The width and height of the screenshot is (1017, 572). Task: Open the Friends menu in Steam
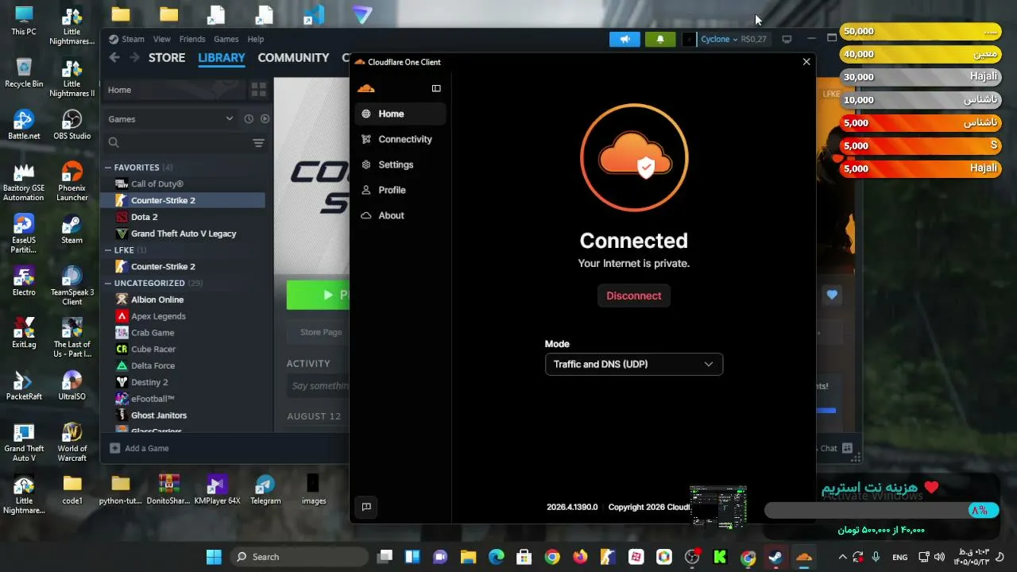(x=192, y=39)
